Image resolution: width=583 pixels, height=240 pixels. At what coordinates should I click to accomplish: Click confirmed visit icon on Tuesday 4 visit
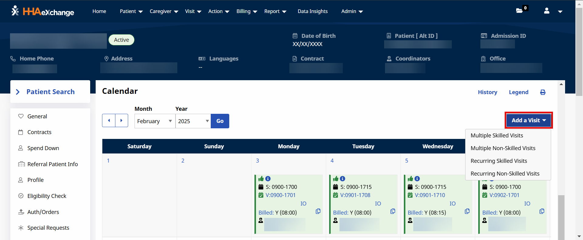pyautogui.click(x=336, y=195)
